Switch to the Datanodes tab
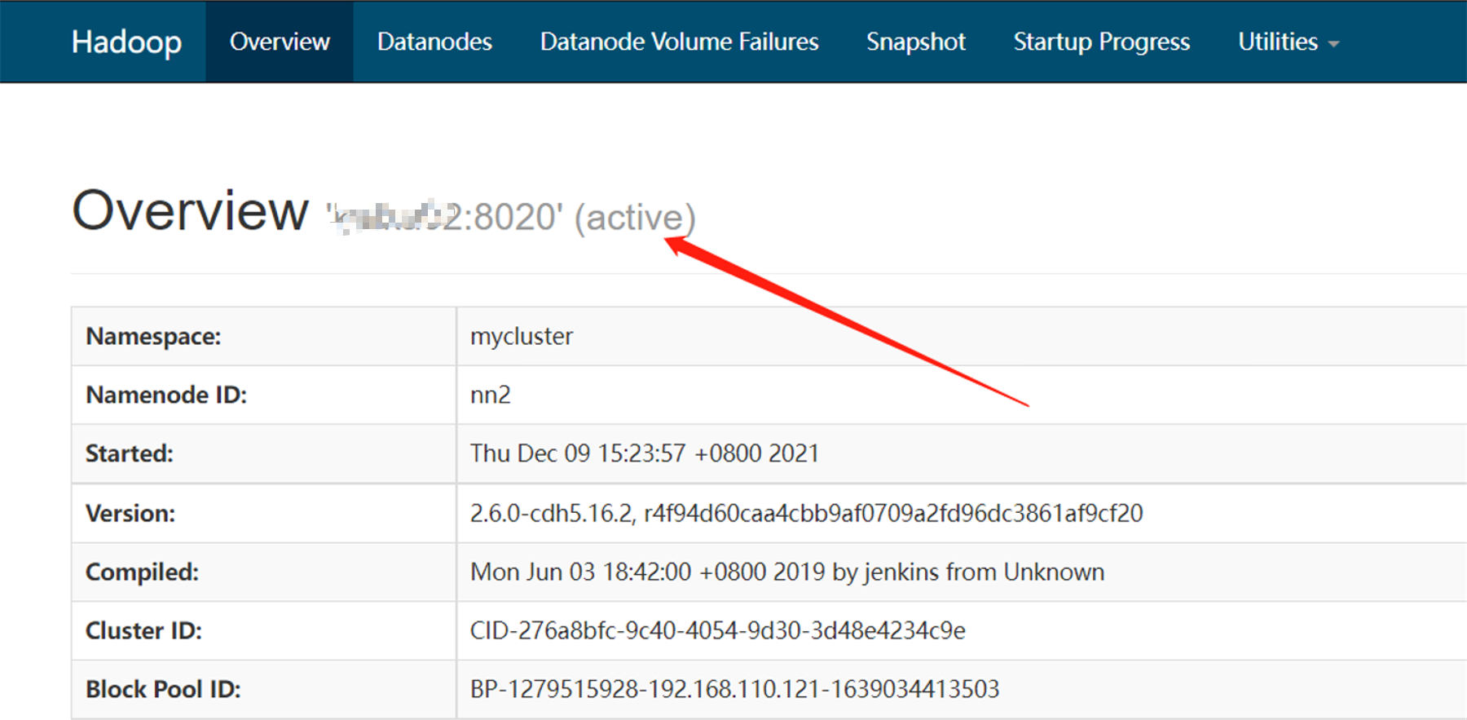The width and height of the screenshot is (1467, 720). click(434, 42)
